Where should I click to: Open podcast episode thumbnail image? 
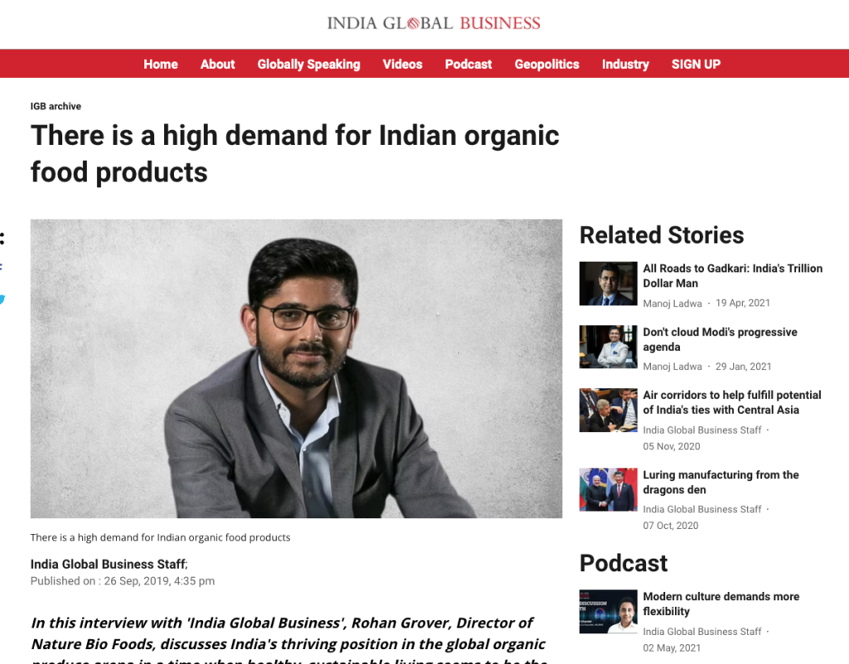point(608,612)
